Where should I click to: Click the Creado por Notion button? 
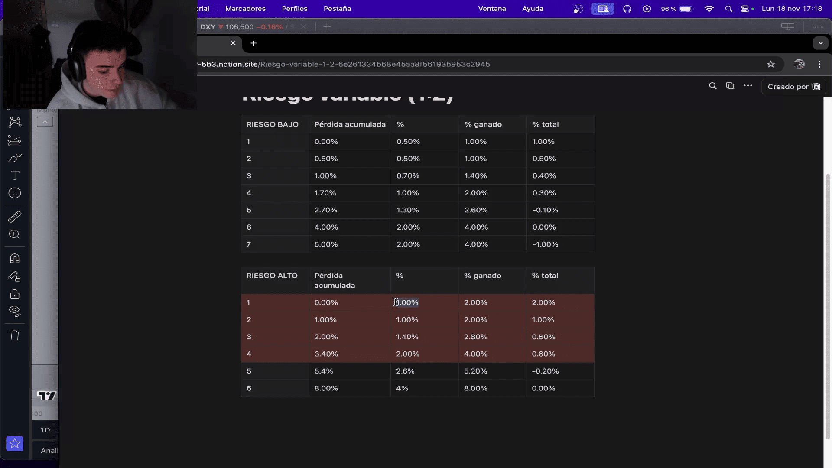click(x=793, y=87)
